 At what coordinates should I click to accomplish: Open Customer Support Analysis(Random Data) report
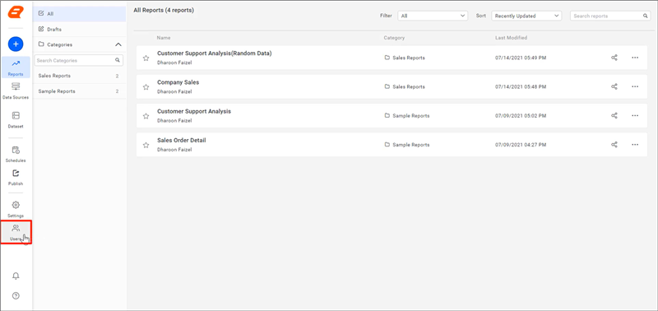pyautogui.click(x=215, y=53)
